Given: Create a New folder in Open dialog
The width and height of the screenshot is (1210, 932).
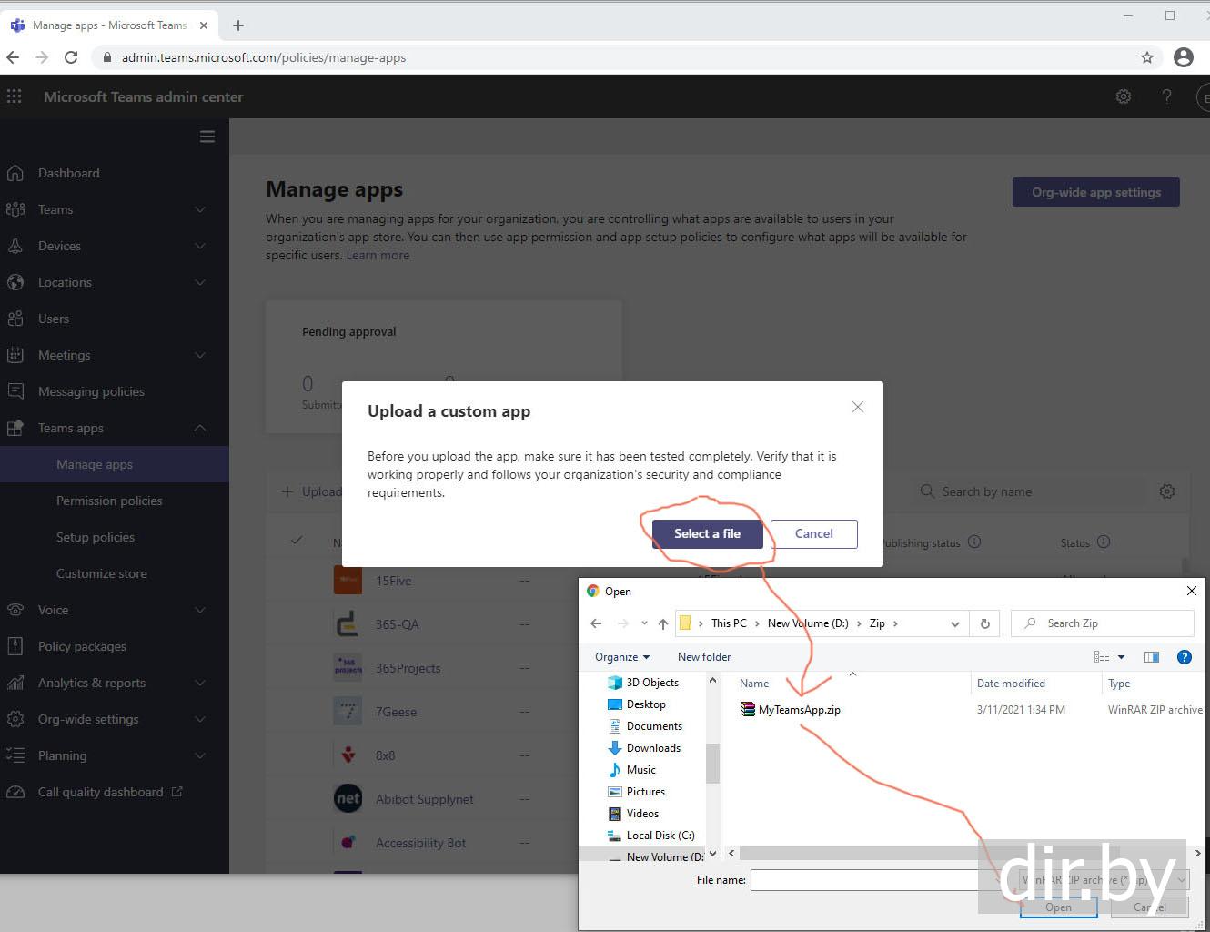Looking at the screenshot, I should point(704,657).
